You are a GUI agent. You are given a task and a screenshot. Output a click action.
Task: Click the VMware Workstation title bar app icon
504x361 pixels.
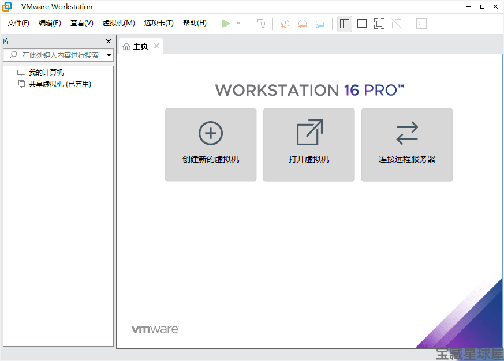coord(7,7)
